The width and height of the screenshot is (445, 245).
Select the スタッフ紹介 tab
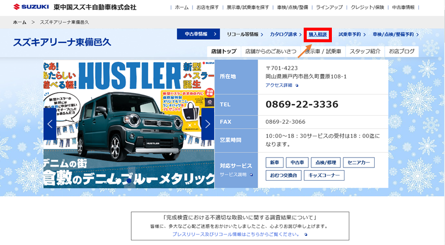(x=365, y=51)
